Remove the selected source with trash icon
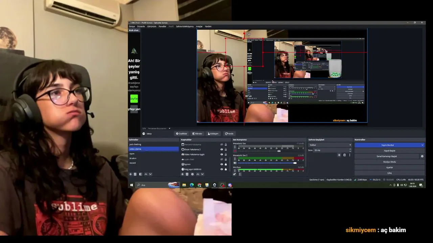The image size is (433, 243). click(187, 174)
